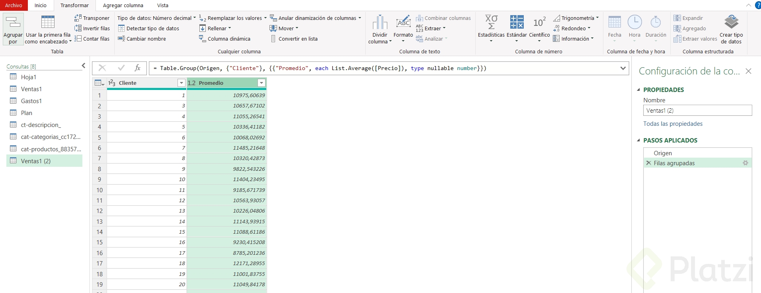
Task: Switch to Agregar columna tab
Action: pos(123,5)
